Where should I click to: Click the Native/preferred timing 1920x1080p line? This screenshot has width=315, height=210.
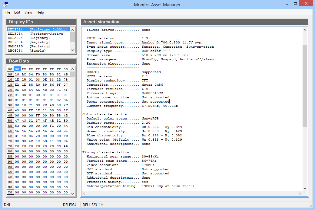pos(141,186)
